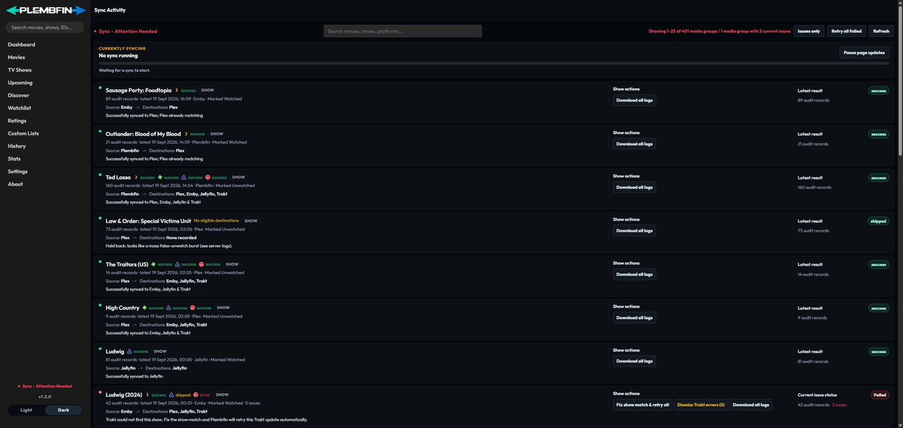The image size is (903, 428).
Task: Click Jellyfin icon in High Country row
Action: pos(168,307)
